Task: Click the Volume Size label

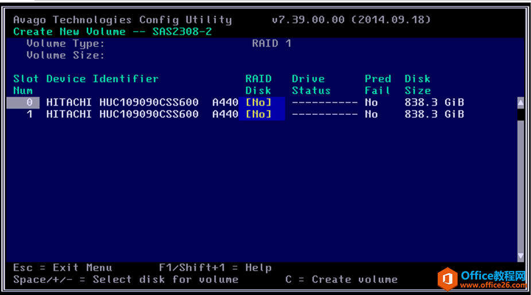Action: click(x=65, y=55)
